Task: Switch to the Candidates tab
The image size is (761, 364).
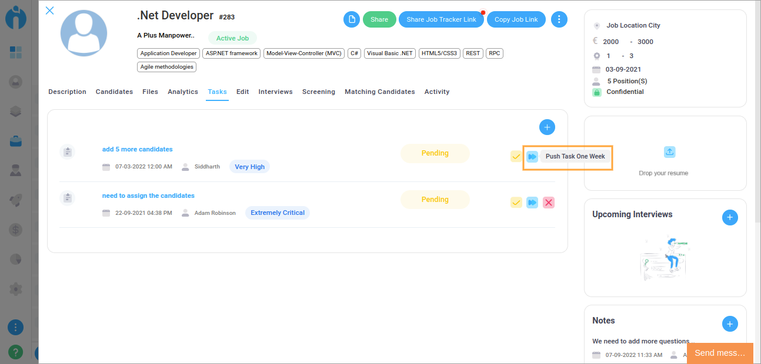Action: (x=114, y=92)
